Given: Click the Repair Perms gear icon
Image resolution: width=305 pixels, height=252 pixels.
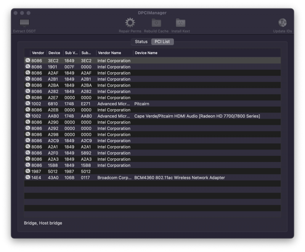Looking at the screenshot, I should [x=130, y=23].
